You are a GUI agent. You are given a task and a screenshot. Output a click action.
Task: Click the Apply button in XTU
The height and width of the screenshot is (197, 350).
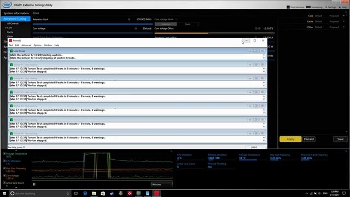point(290,139)
